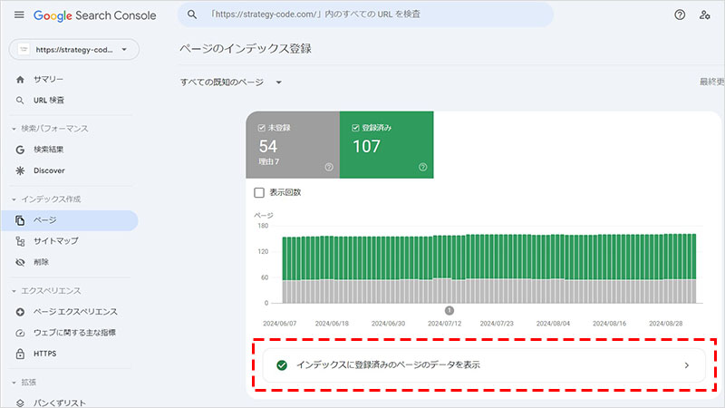The height and width of the screenshot is (408, 725).
Task: Enable the 表示回数 checkbox
Action: 260,192
